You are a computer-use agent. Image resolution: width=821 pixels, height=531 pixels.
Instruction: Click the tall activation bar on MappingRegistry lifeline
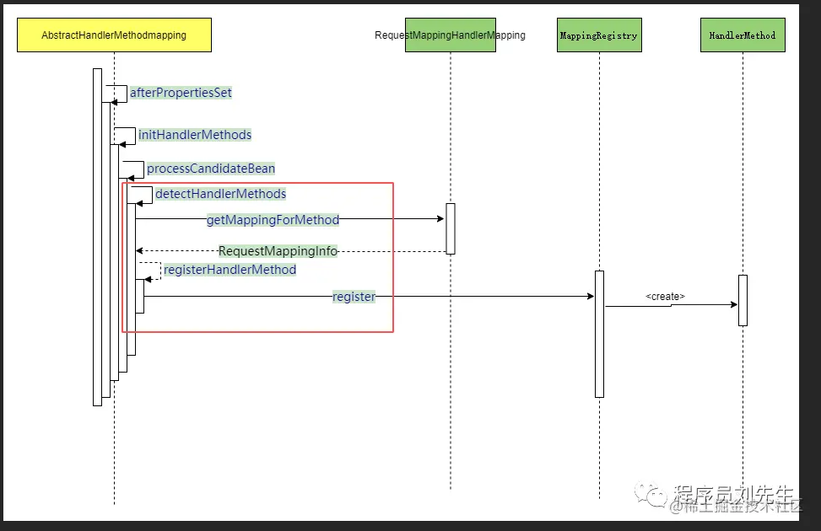click(x=600, y=334)
